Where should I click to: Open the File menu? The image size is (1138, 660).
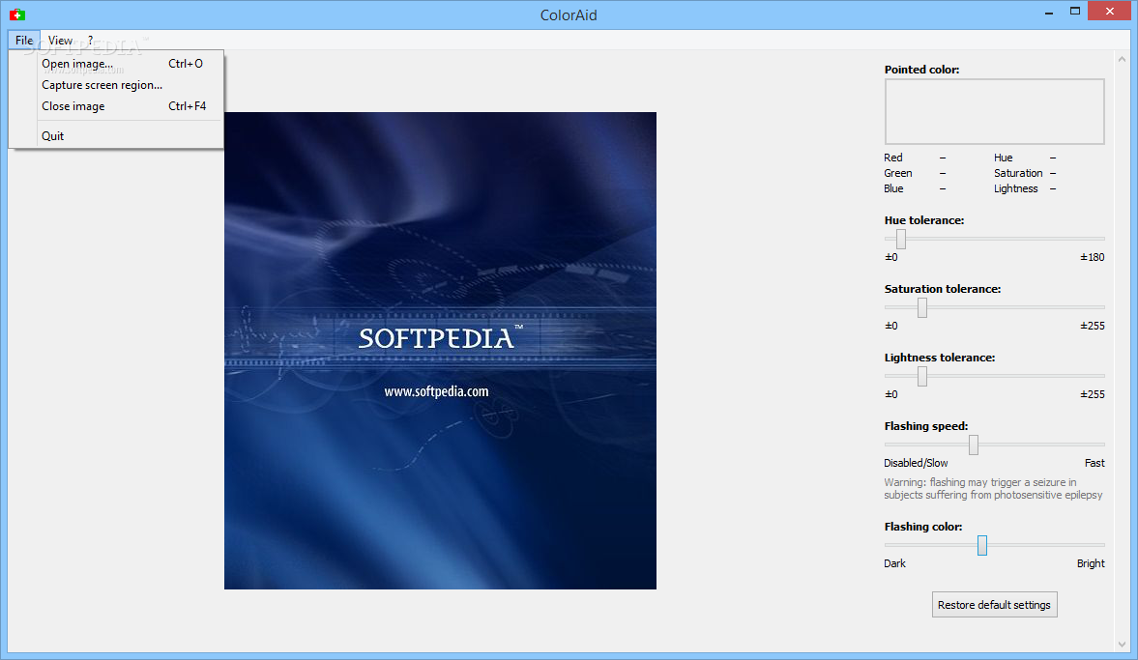click(24, 41)
